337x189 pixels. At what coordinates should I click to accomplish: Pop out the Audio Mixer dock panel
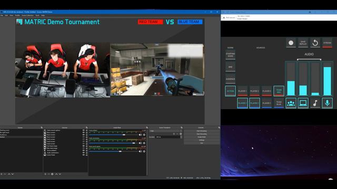coord(147,128)
